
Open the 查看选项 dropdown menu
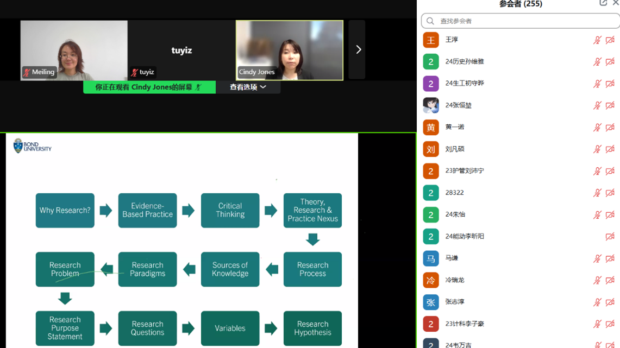click(x=248, y=87)
